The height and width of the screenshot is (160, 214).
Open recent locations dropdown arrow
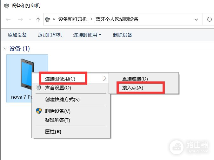[30, 19]
